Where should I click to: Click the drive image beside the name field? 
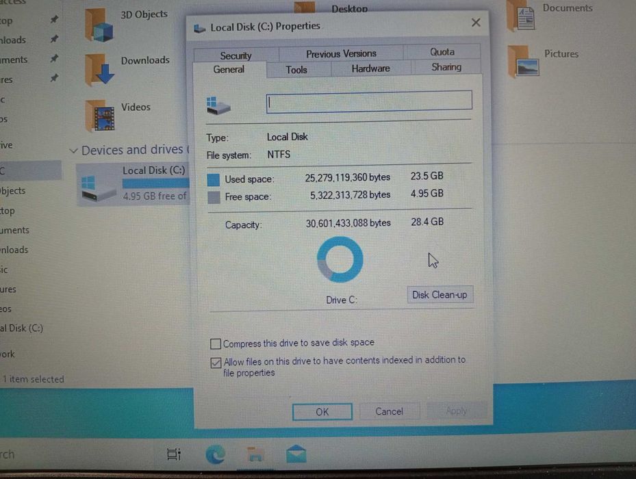click(x=218, y=105)
